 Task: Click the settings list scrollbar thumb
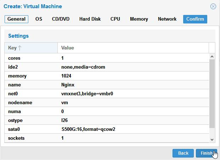(x=212, y=94)
